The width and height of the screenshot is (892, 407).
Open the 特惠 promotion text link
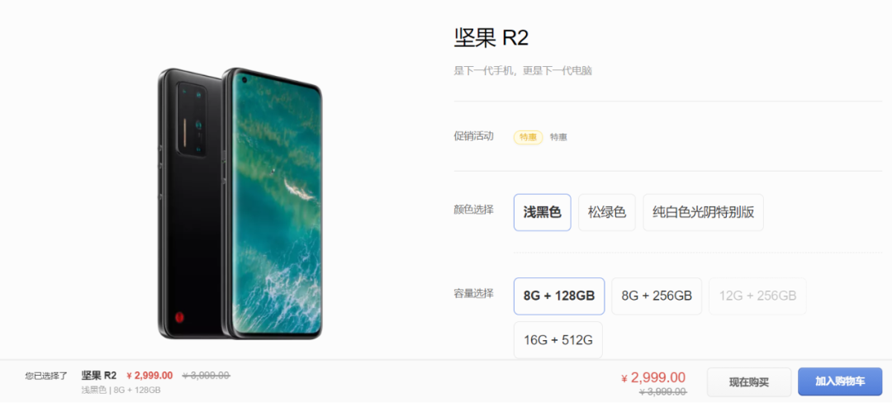click(x=558, y=137)
